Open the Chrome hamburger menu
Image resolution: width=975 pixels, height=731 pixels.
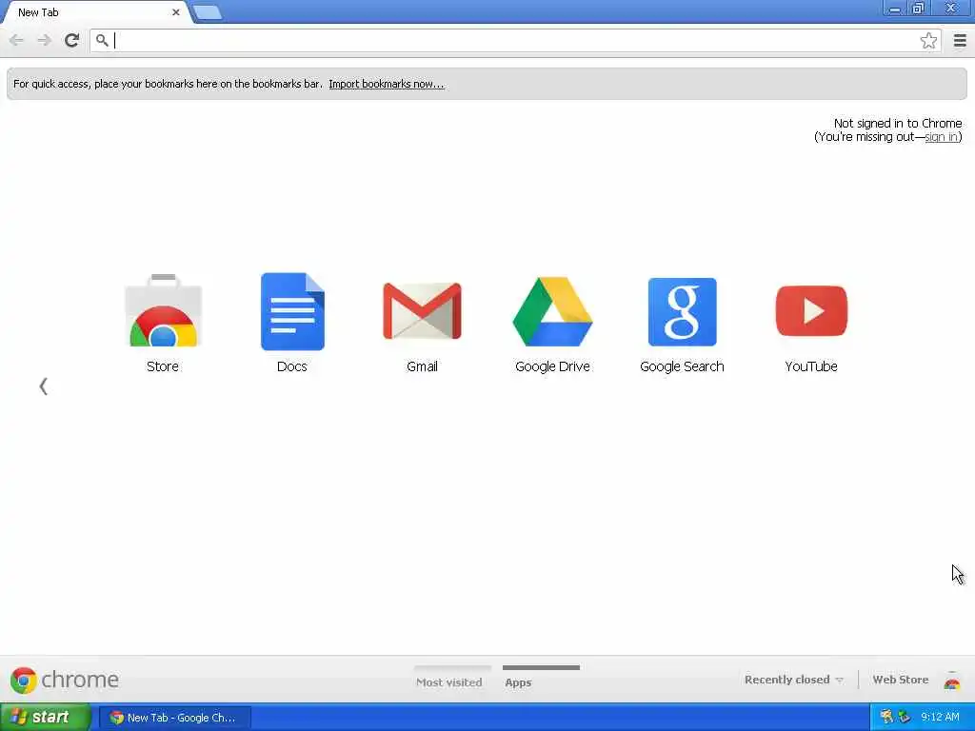(960, 41)
